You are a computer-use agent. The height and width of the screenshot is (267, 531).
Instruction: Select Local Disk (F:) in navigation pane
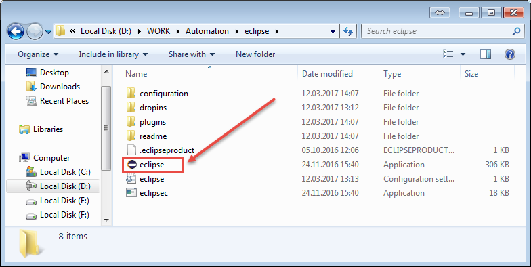click(64, 214)
